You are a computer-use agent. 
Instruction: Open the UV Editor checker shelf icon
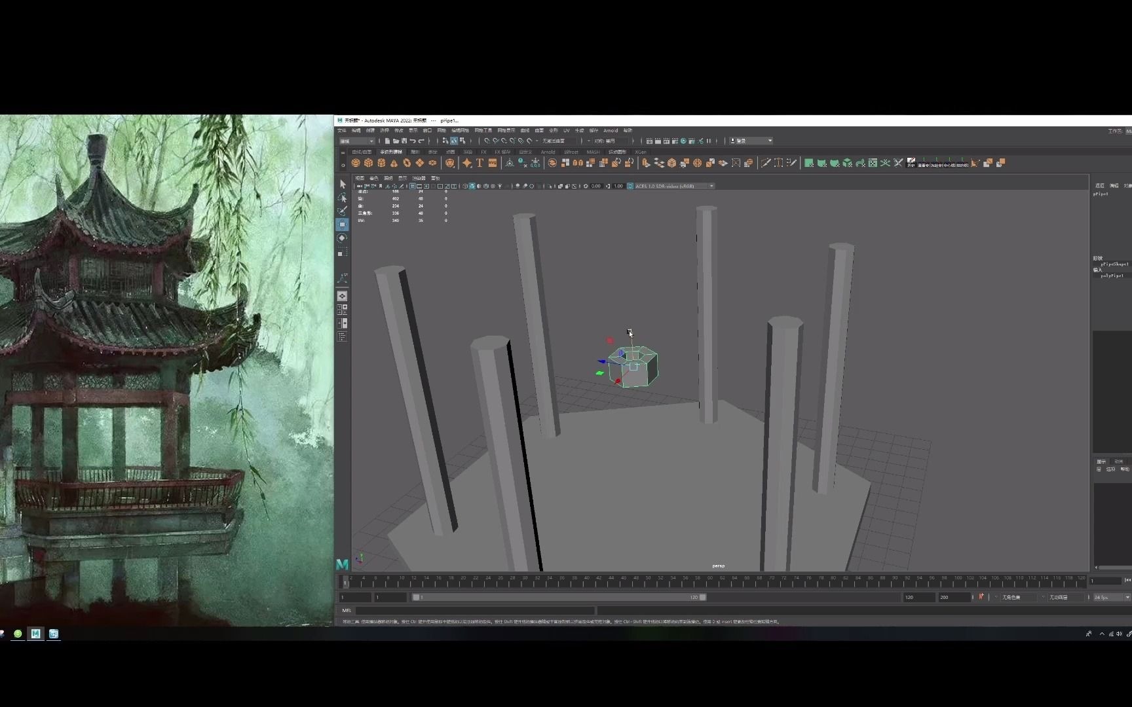873,162
